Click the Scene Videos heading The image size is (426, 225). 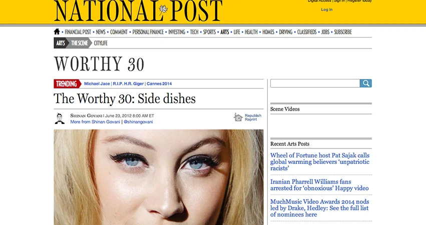(285, 109)
